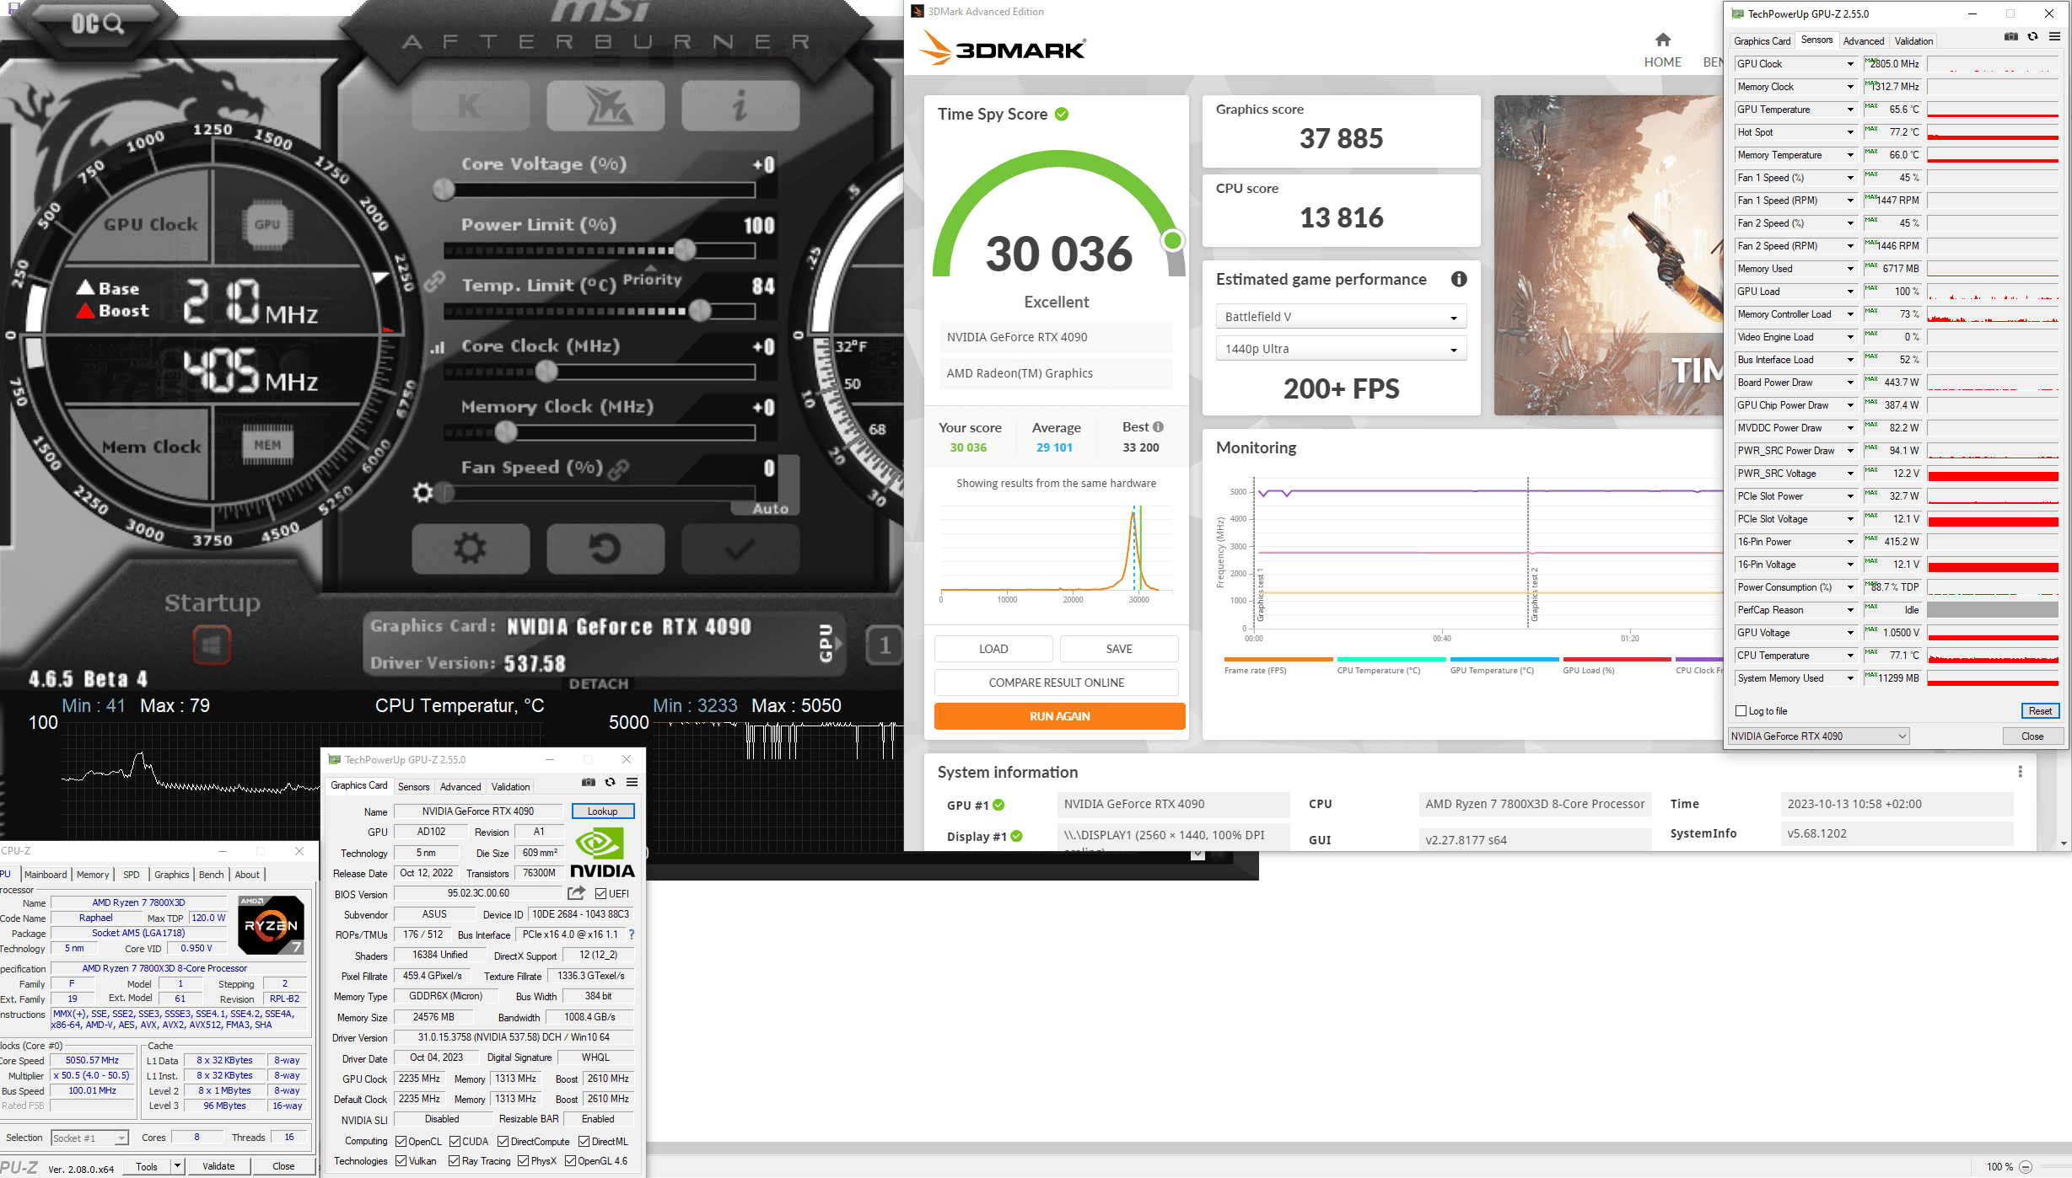Open Sensors tab in lower GPU-Z window
Viewport: 2072px width, 1178px height.
point(414,786)
